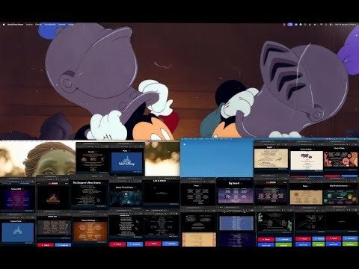359x269 pixels.
Task: Open the Moana tan credits thumbnail
Action: click(x=306, y=197)
